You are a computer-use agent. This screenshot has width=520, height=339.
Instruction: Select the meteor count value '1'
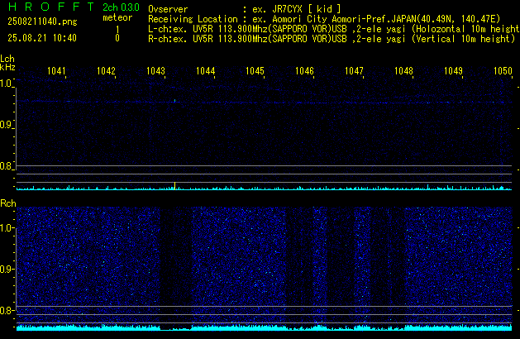pos(117,30)
